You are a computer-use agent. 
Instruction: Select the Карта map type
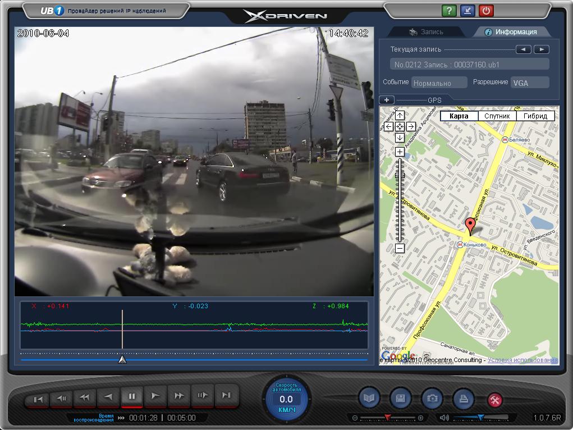pyautogui.click(x=459, y=116)
